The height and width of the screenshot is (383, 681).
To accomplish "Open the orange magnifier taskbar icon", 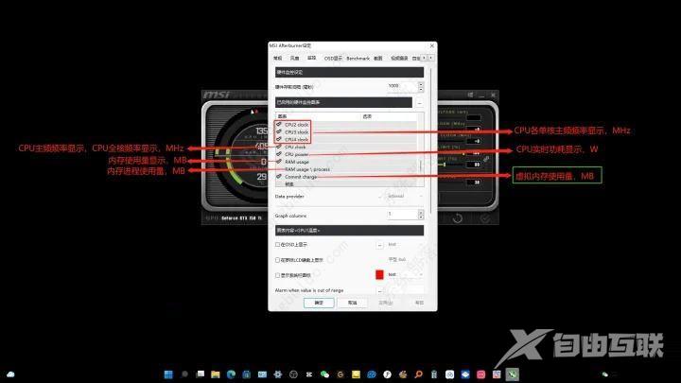I will 419,374.
